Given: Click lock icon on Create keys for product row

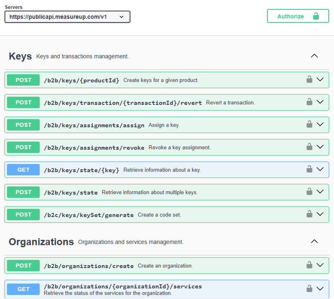Looking at the screenshot, I should 309,79.
